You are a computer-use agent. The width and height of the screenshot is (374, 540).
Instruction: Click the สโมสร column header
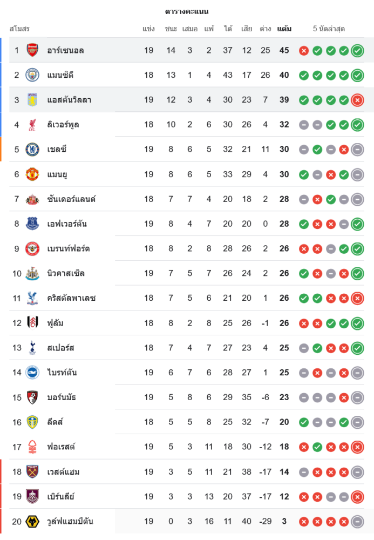coord(19,29)
